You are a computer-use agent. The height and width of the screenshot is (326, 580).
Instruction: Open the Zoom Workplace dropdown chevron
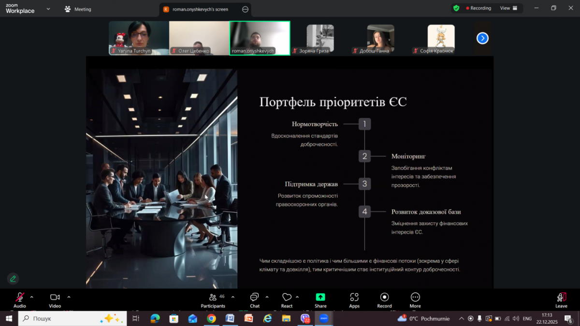pos(47,9)
